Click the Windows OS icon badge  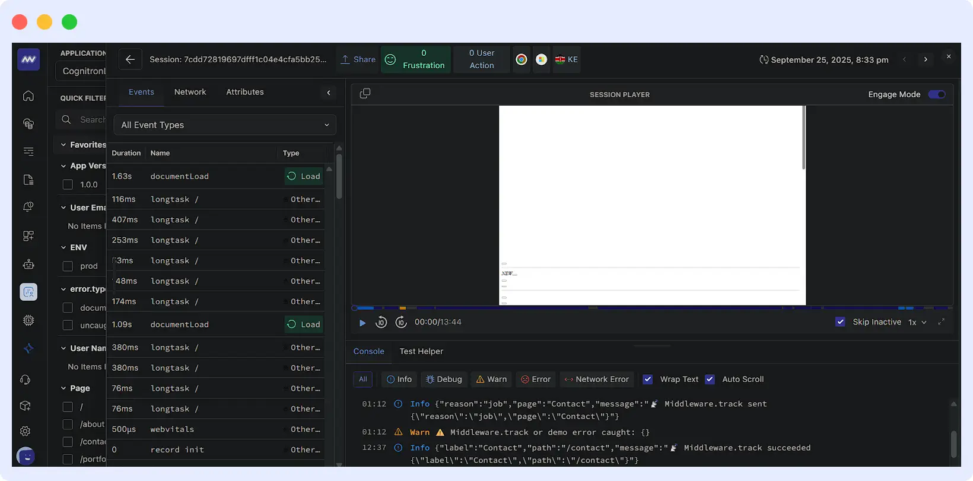(541, 59)
